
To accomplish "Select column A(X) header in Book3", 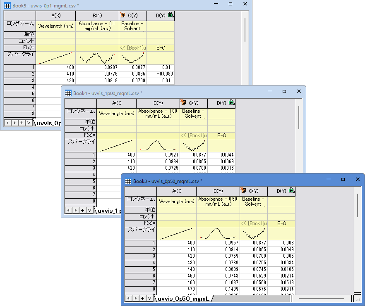I will tap(177, 191).
